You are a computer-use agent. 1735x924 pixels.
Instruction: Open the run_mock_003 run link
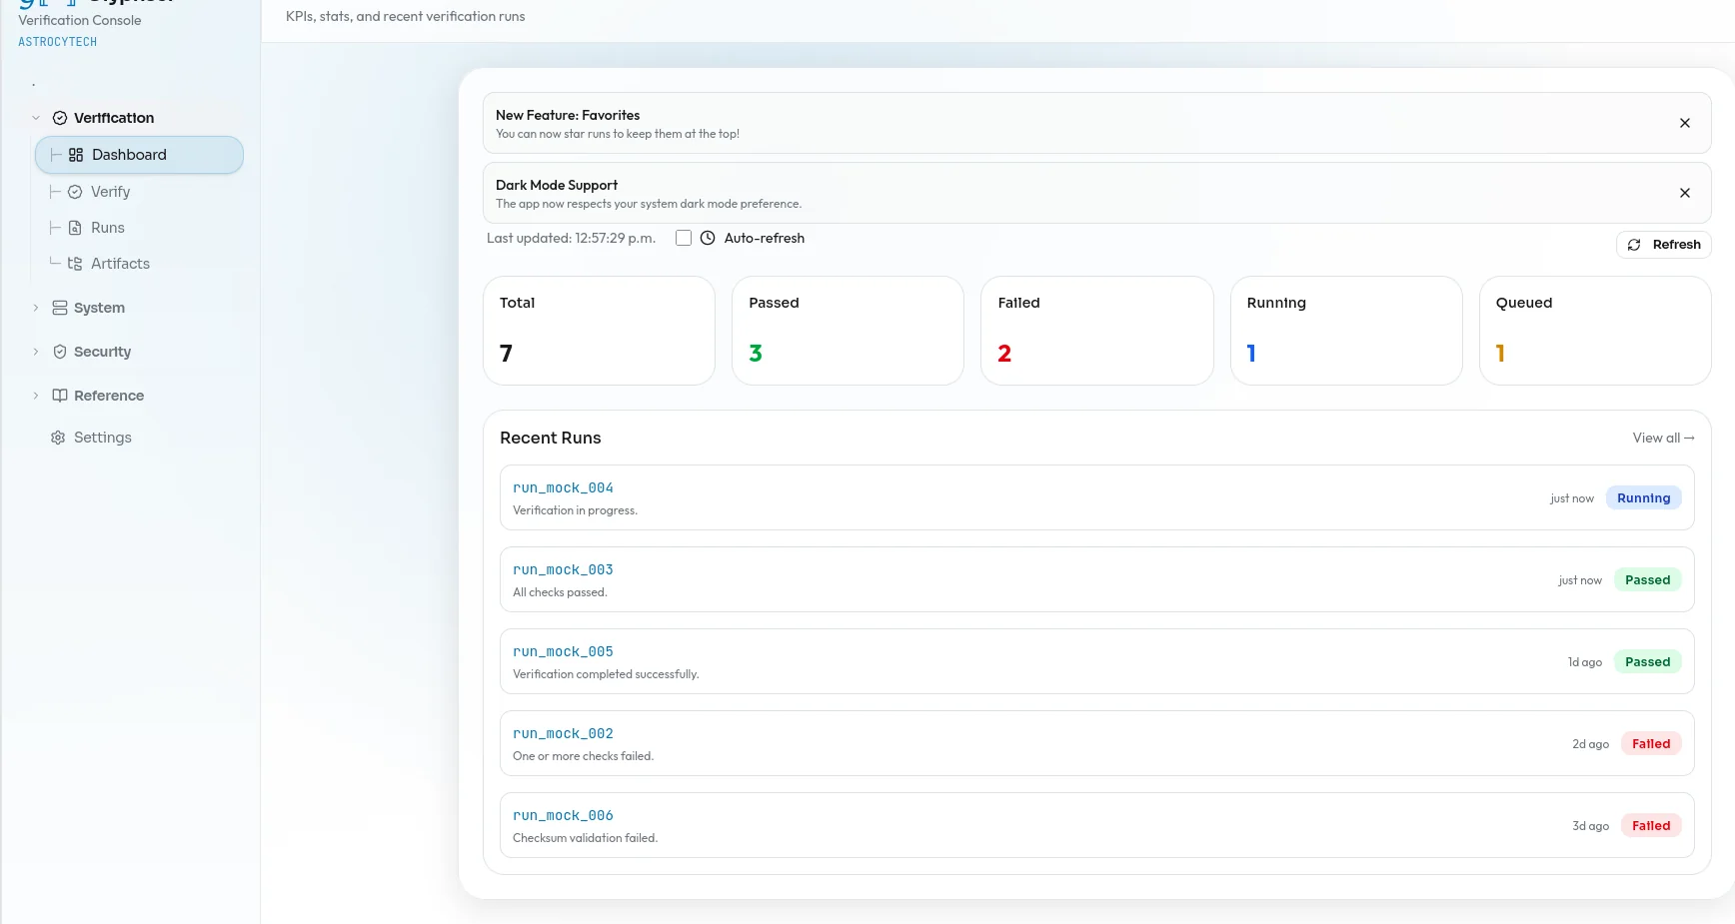563,569
